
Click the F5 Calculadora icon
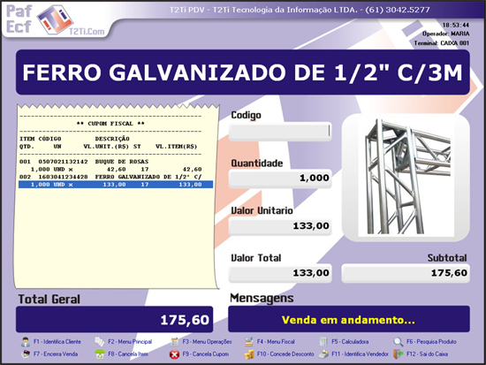(x=323, y=342)
